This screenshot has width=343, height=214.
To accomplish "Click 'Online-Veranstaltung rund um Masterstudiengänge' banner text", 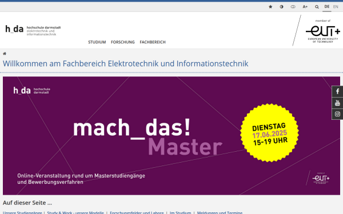I will (81, 176).
